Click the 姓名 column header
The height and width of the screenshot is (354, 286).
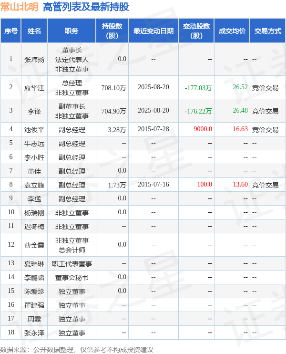(x=34, y=31)
